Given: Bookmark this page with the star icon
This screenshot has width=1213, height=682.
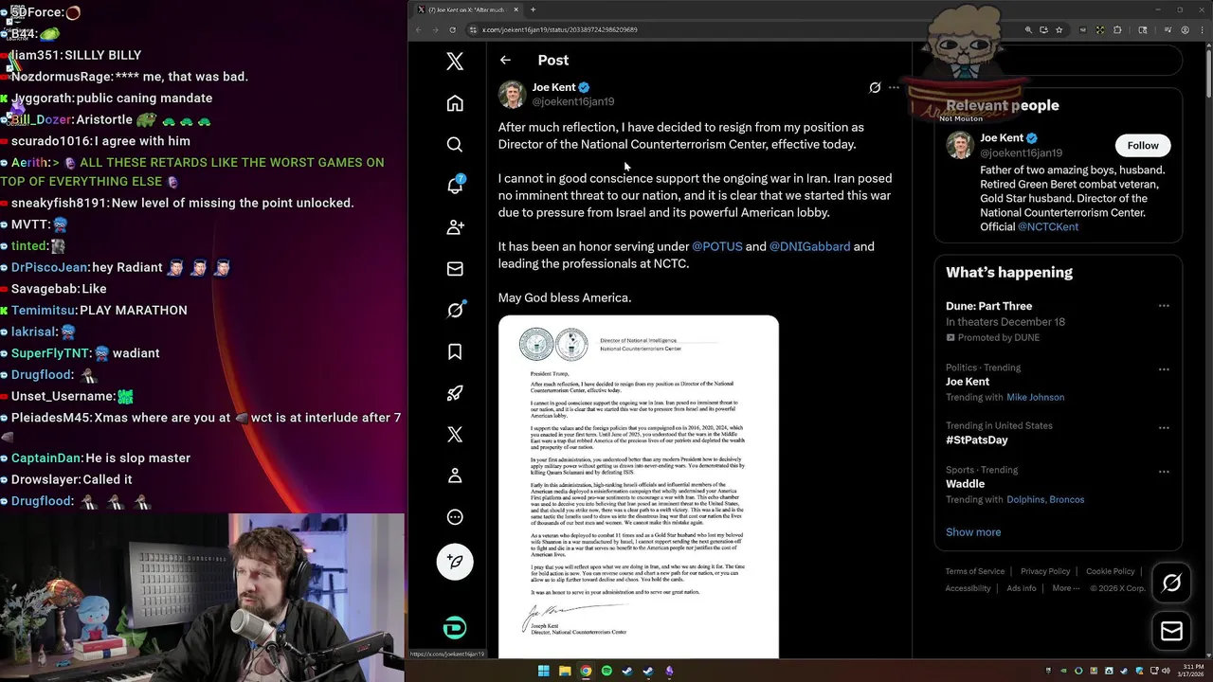Looking at the screenshot, I should 1060,29.
